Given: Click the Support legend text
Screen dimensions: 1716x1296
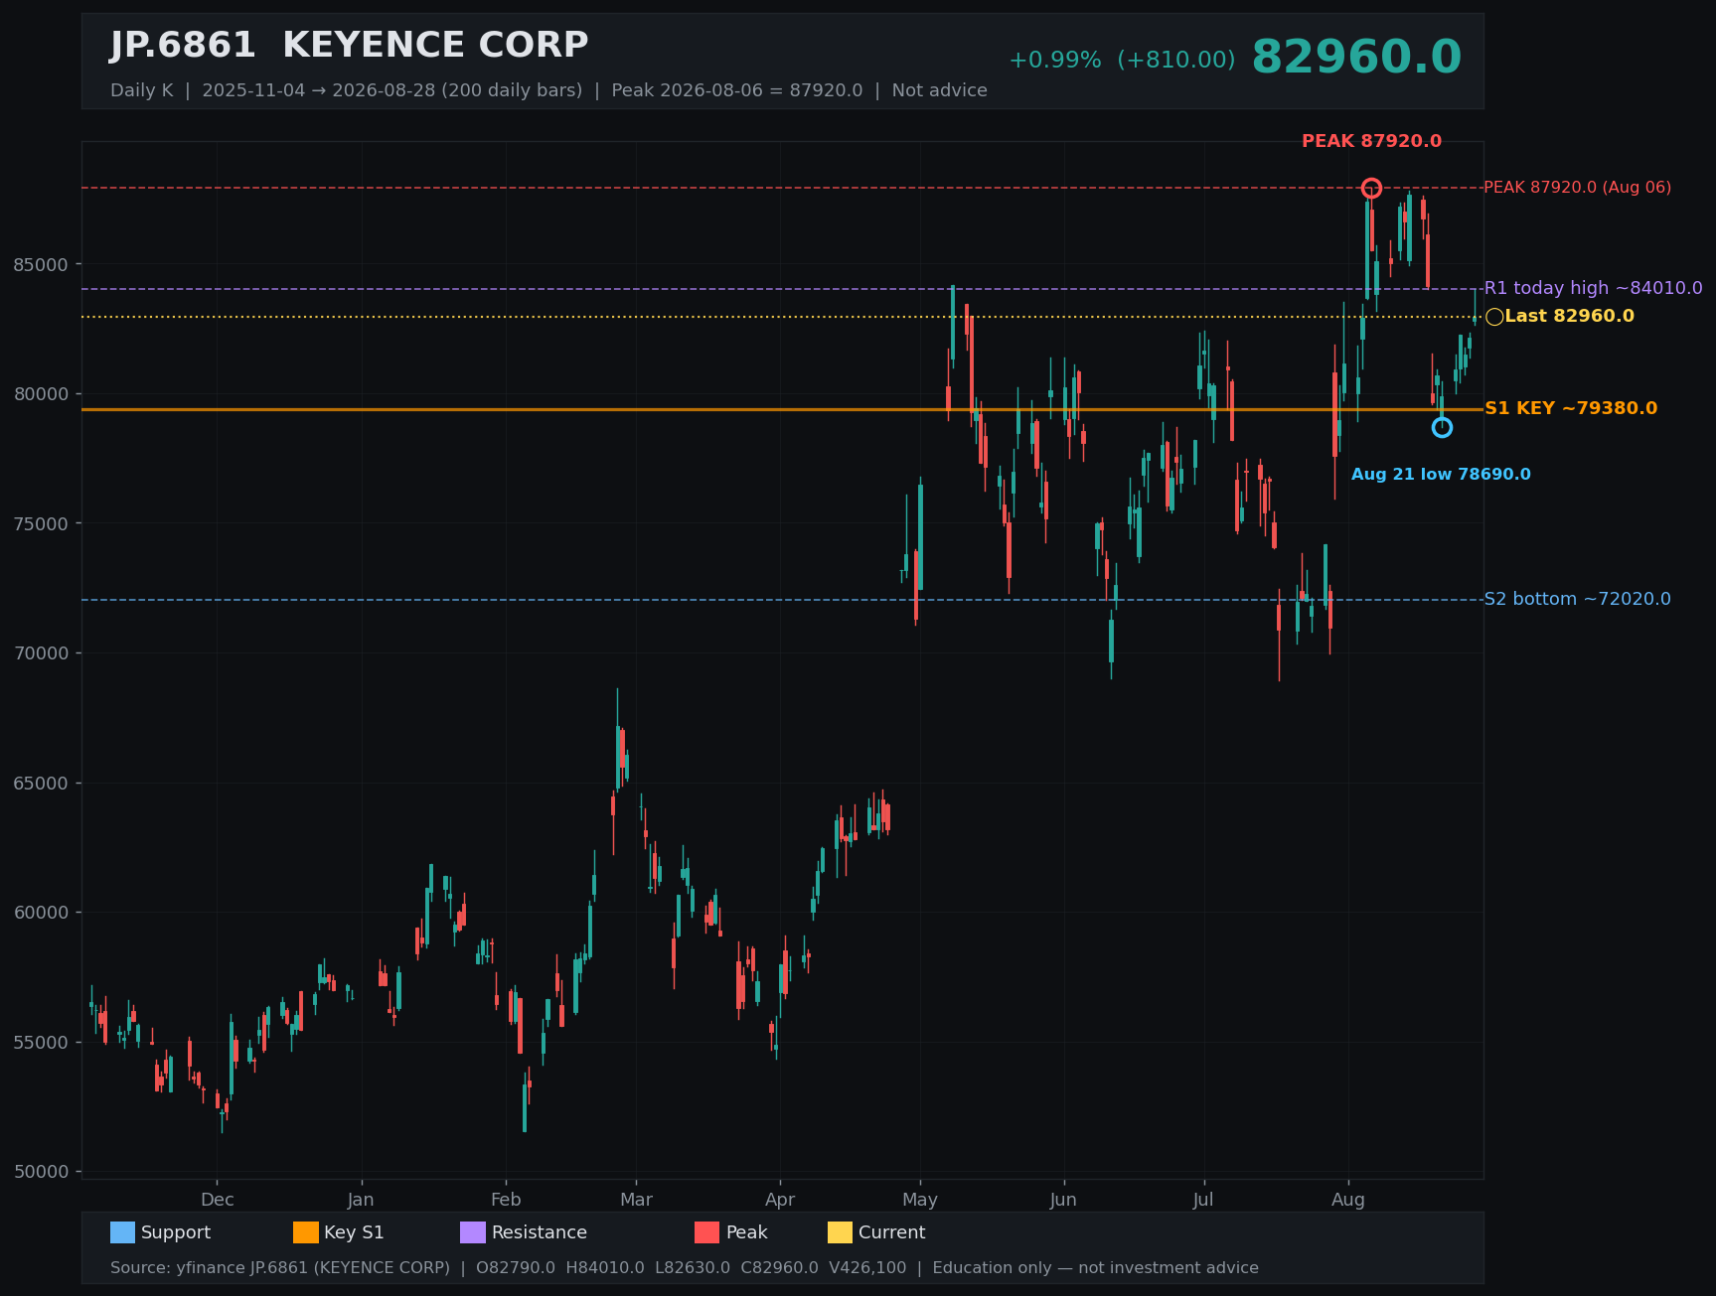Looking at the screenshot, I should 176,1232.
